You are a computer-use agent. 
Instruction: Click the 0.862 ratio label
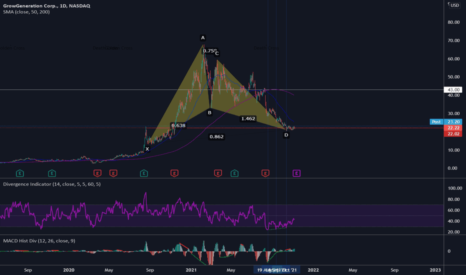pos(216,137)
